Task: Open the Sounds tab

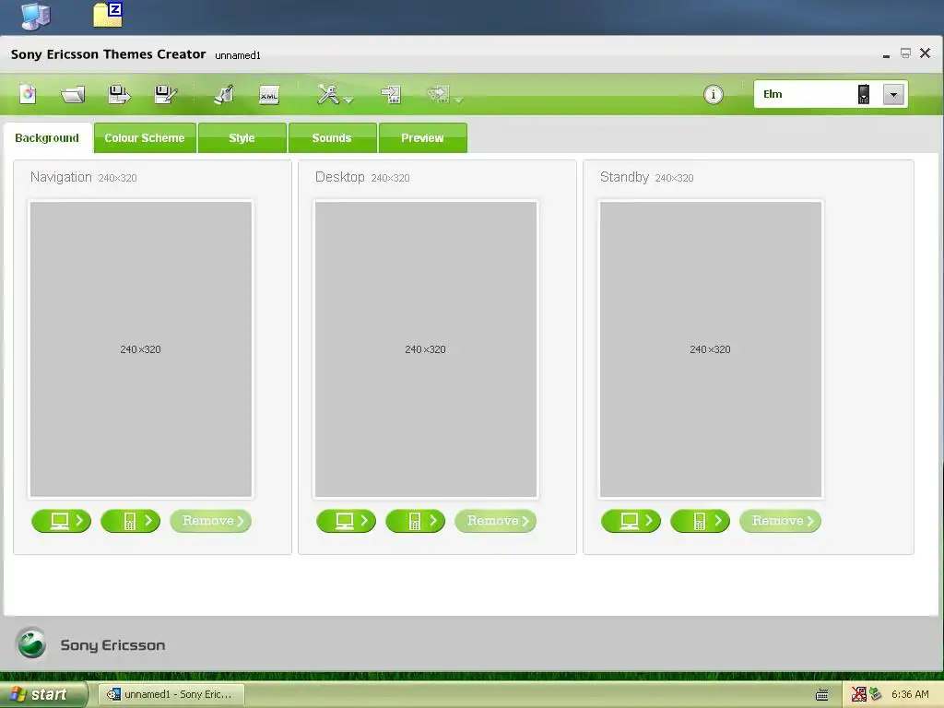Action: tap(332, 138)
